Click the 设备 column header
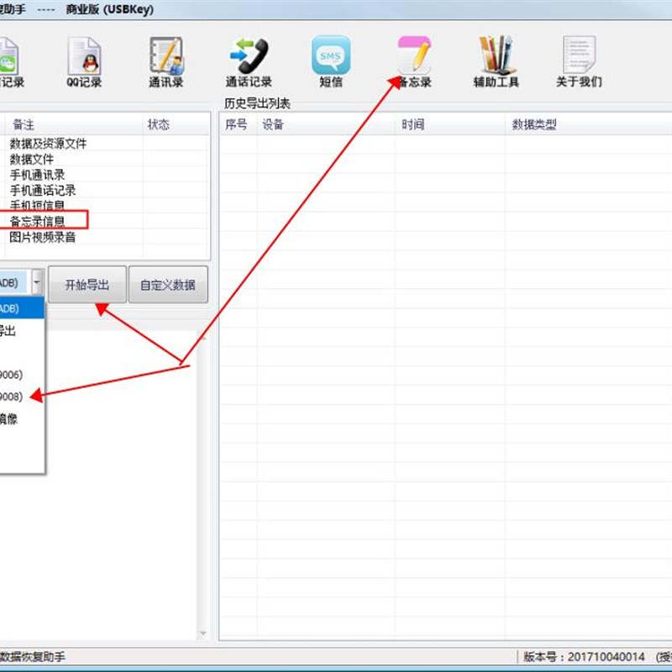Viewport: 672px width, 672px height. click(x=326, y=124)
